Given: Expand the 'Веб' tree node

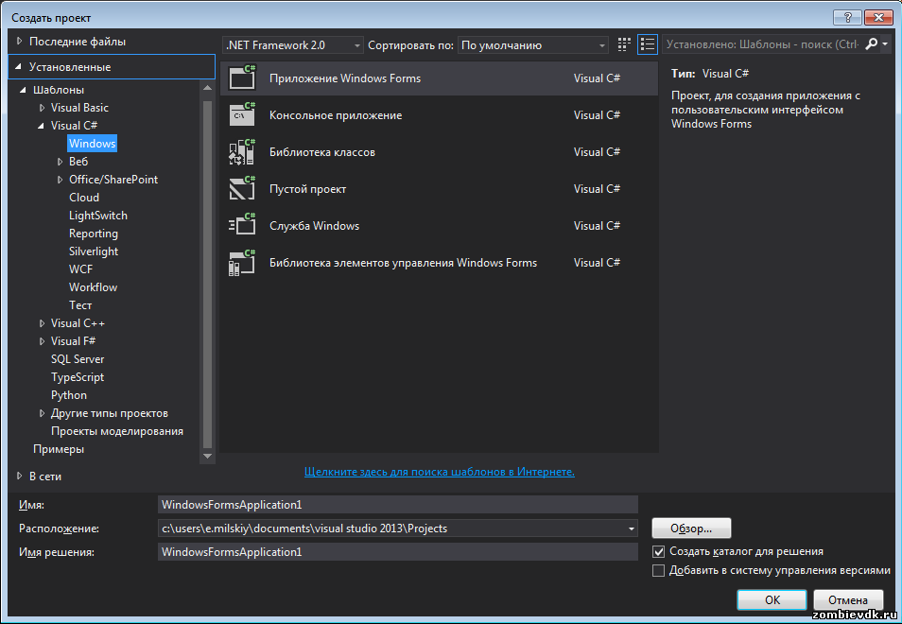Looking at the screenshot, I should pos(60,162).
